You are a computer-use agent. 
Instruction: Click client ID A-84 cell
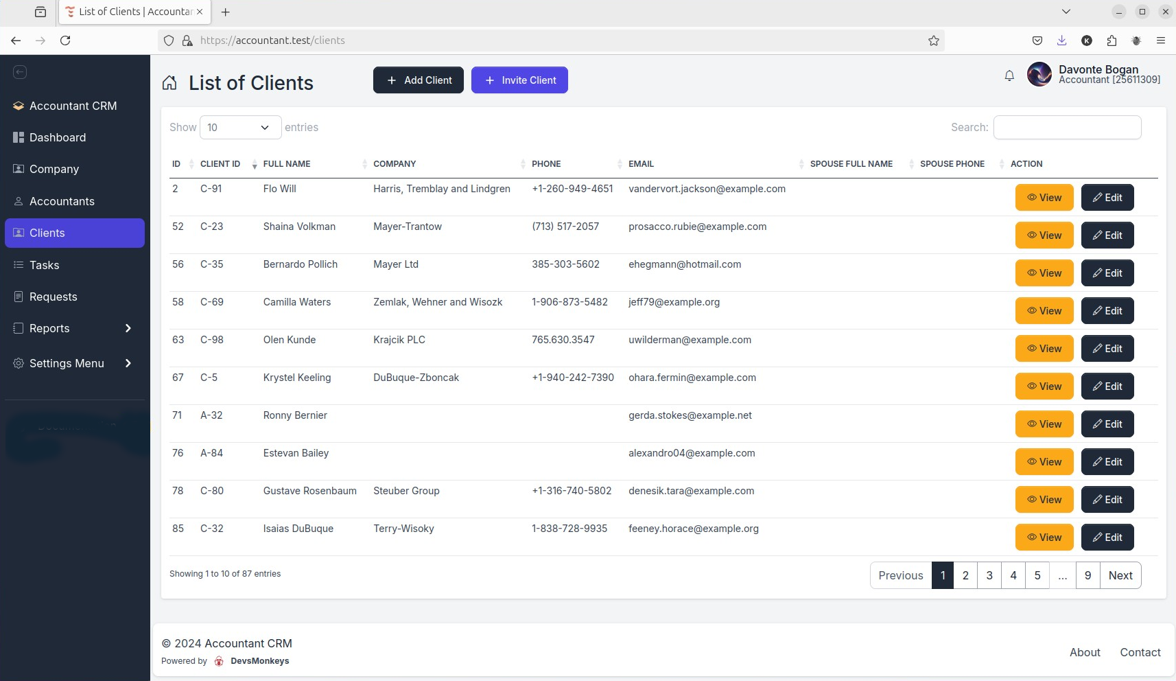(x=211, y=453)
